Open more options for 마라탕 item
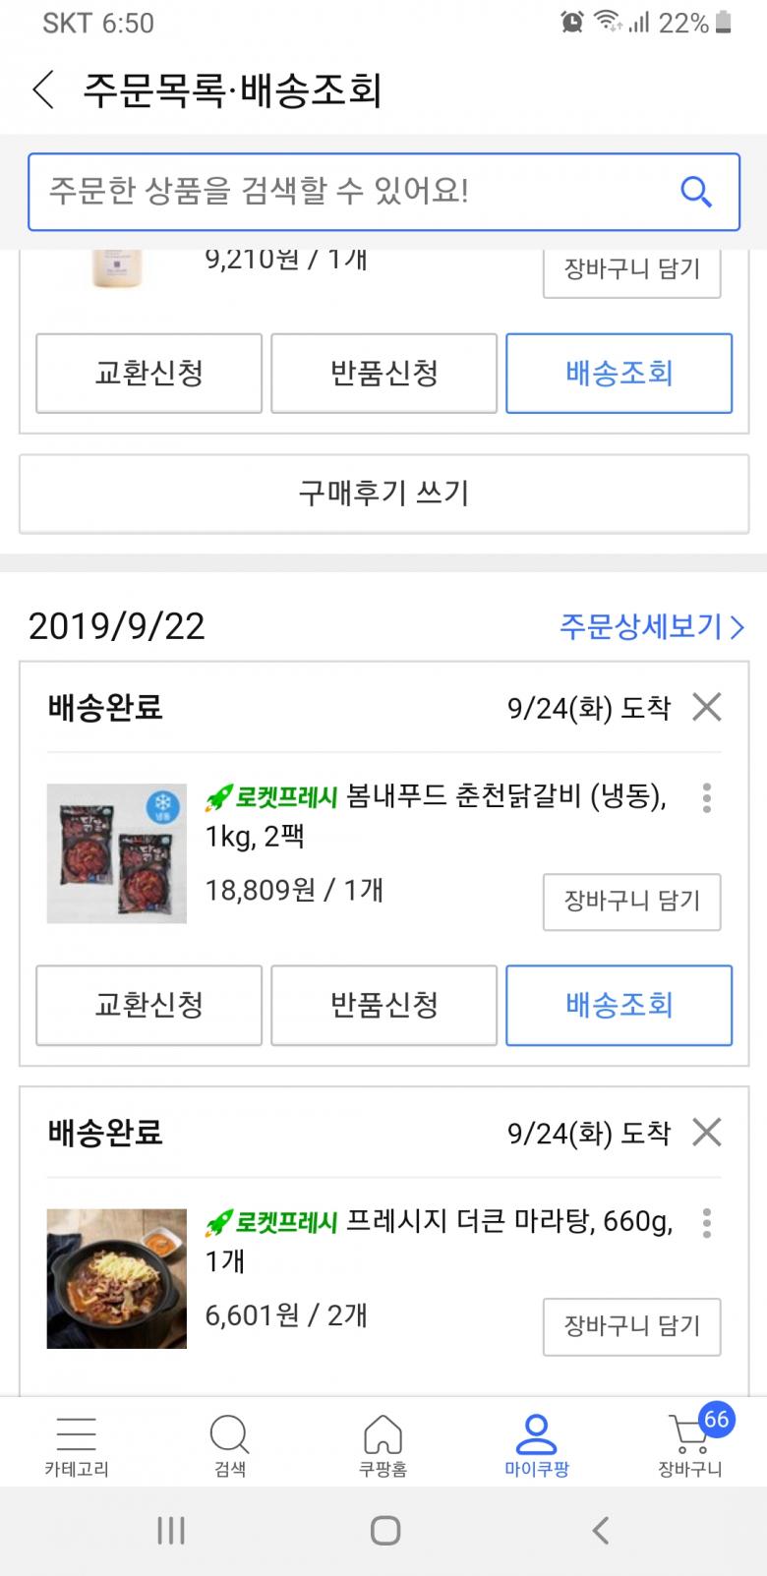This screenshot has width=767, height=1576. coord(706,1223)
